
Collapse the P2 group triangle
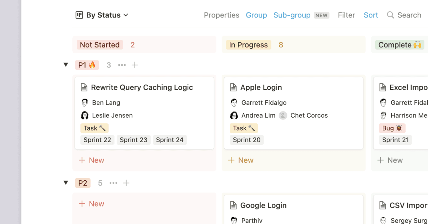coord(66,182)
